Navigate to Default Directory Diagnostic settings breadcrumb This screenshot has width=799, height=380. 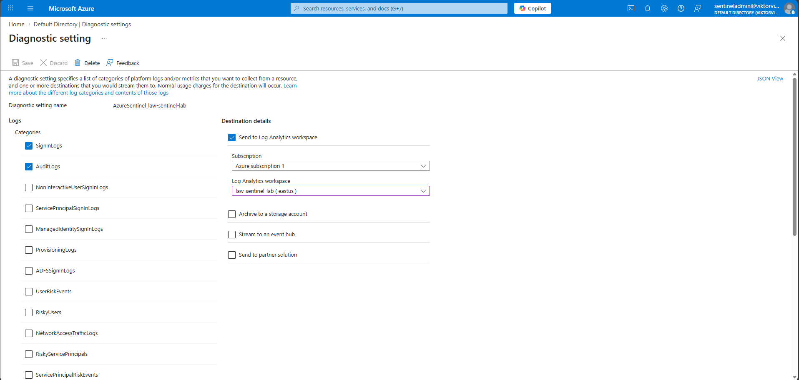click(x=82, y=24)
